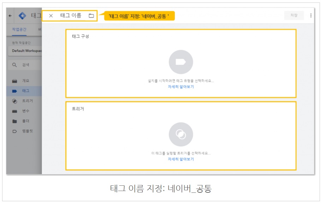Click the Google Tag Manager logo

(22, 16)
